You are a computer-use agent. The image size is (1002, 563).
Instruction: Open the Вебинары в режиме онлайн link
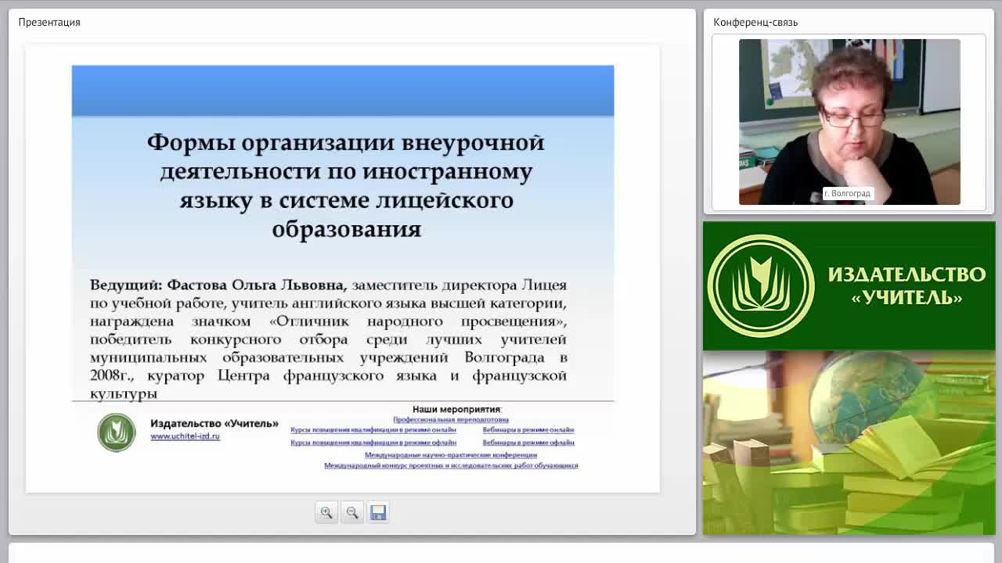click(528, 430)
